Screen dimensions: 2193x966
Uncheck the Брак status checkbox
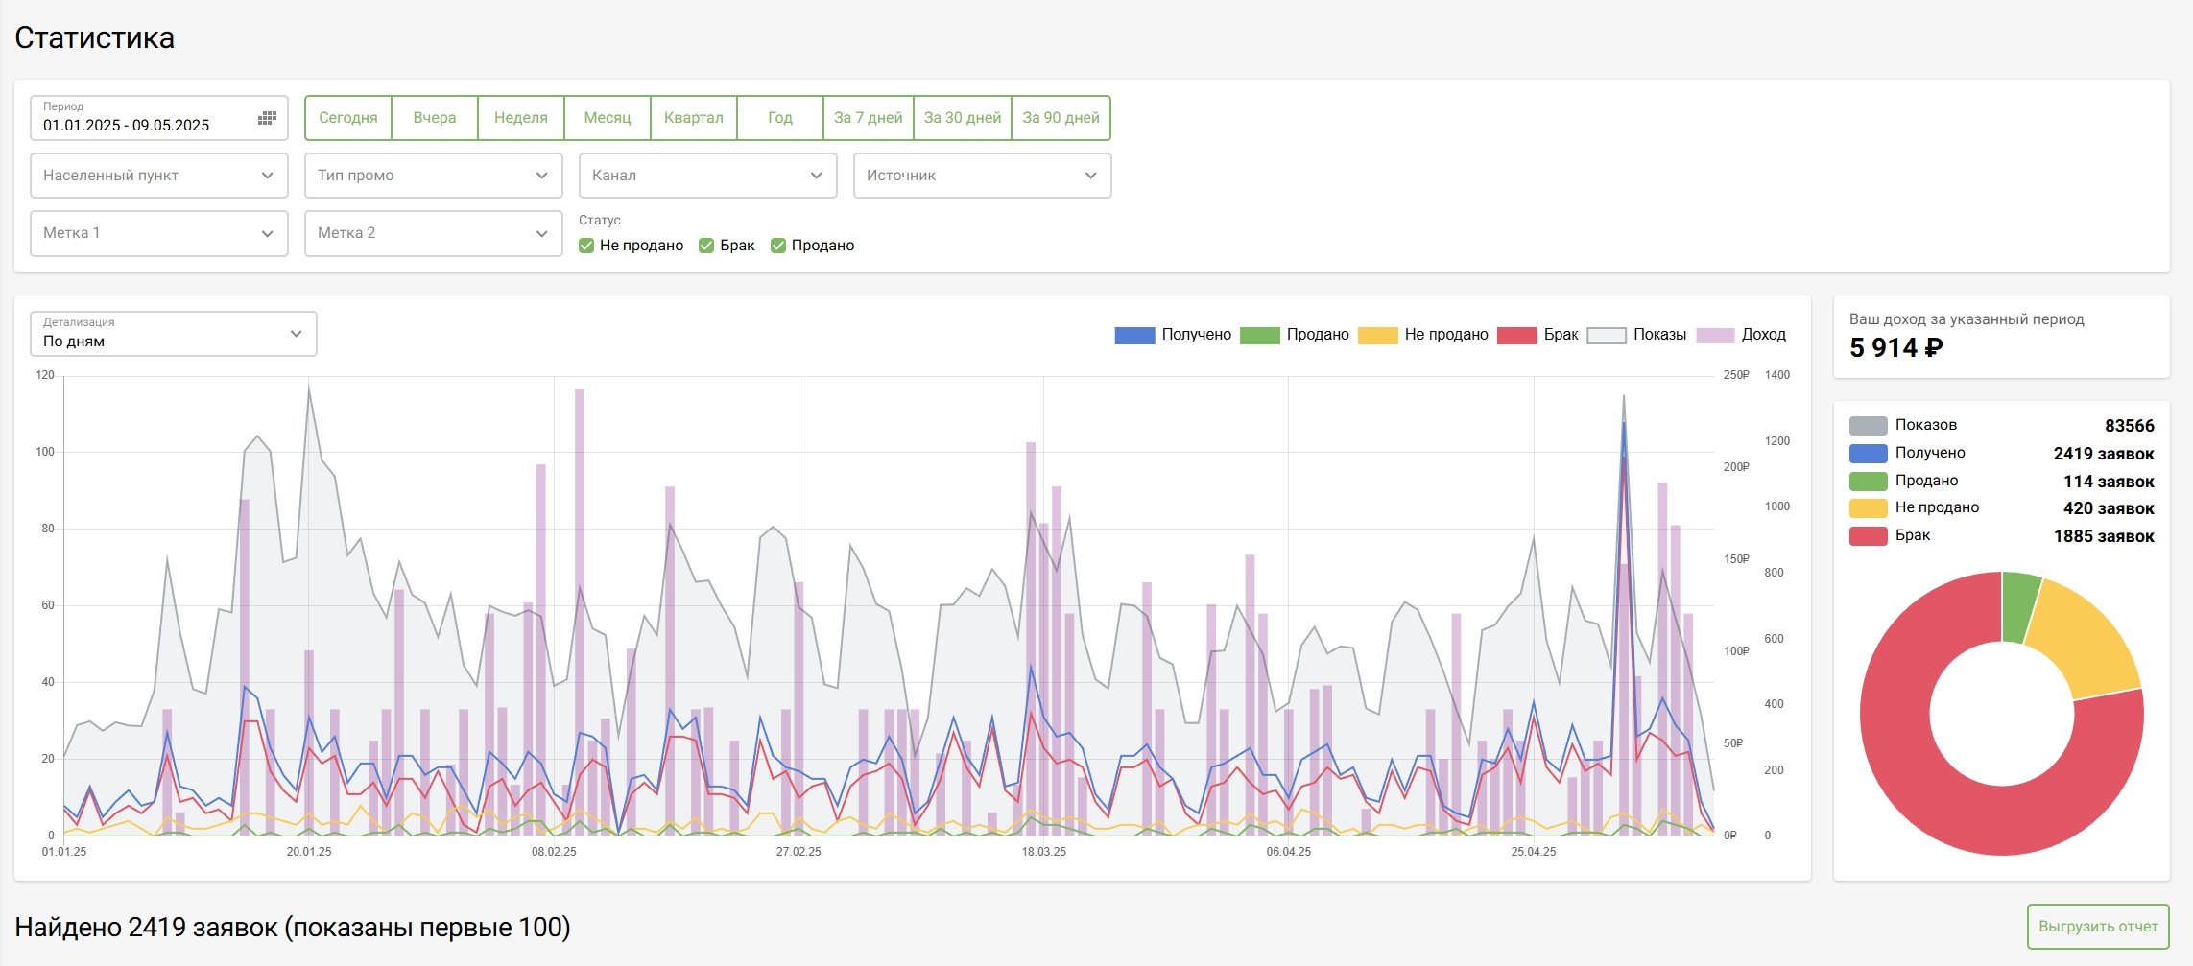[x=706, y=246]
